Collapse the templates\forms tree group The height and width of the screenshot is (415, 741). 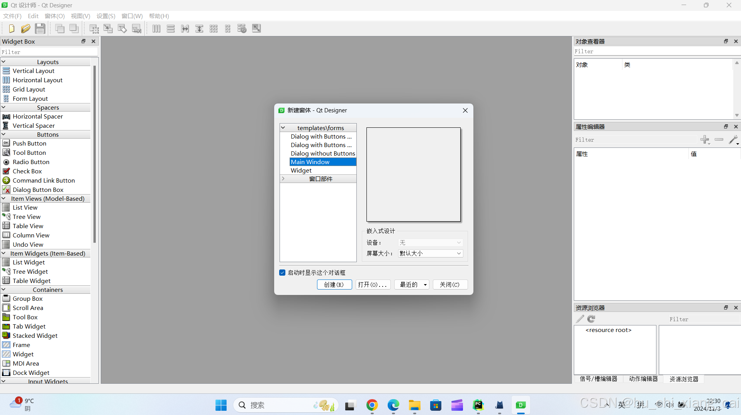pyautogui.click(x=283, y=128)
